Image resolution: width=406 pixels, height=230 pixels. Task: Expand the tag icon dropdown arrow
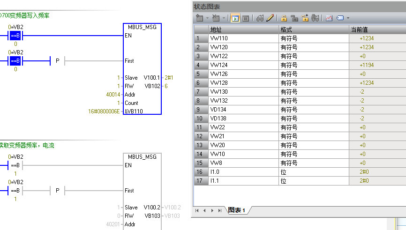click(x=348, y=18)
